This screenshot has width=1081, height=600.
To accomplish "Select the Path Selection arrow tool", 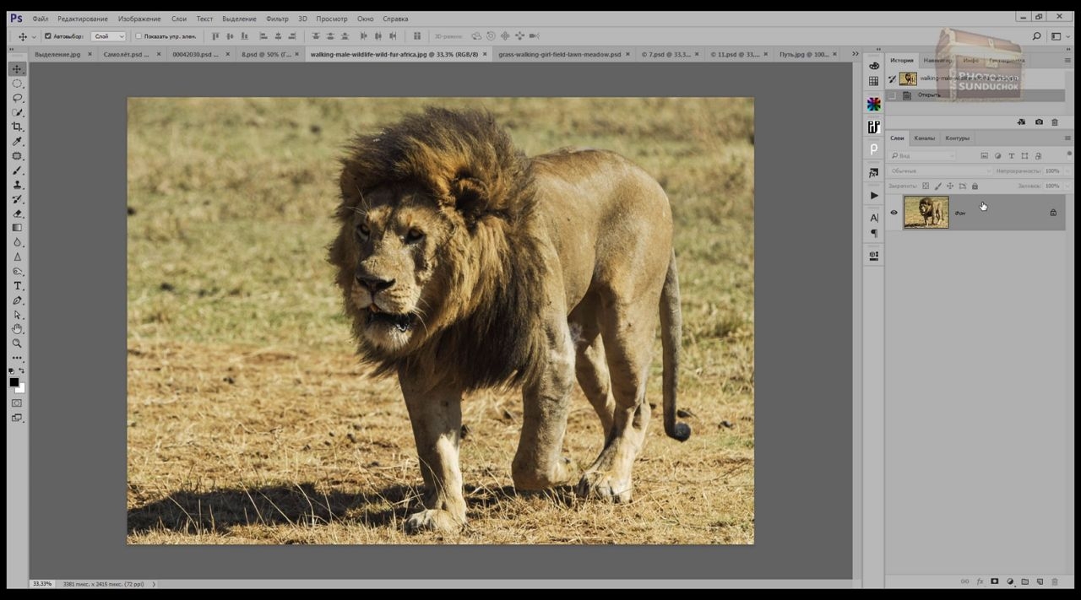I will pyautogui.click(x=17, y=315).
